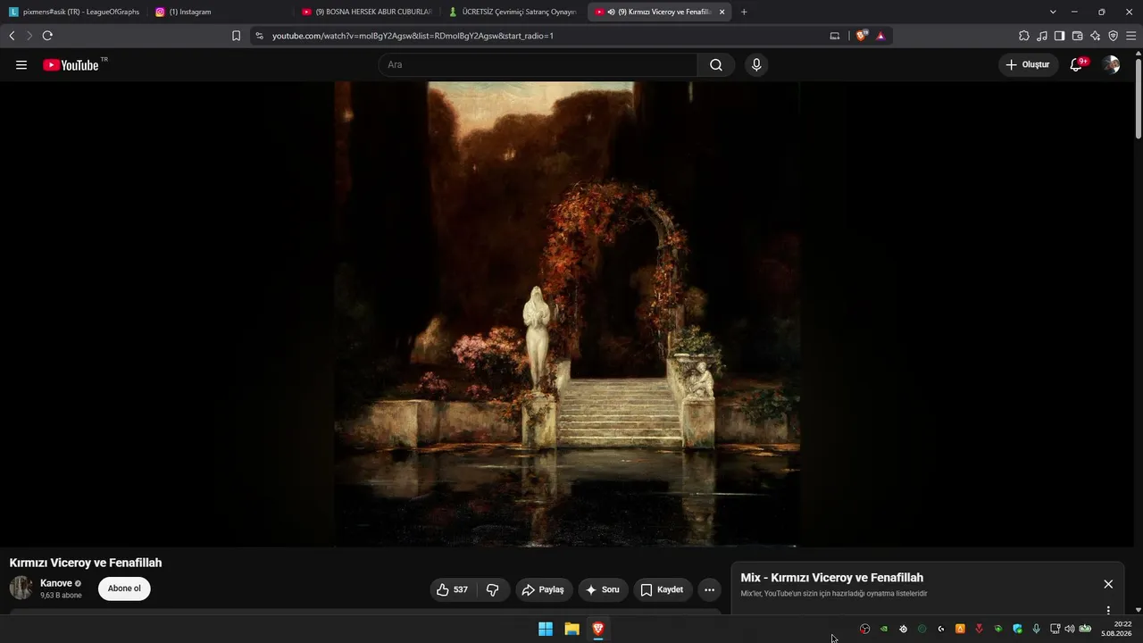Open File Explorer from the taskbar
Image resolution: width=1143 pixels, height=643 pixels.
571,629
